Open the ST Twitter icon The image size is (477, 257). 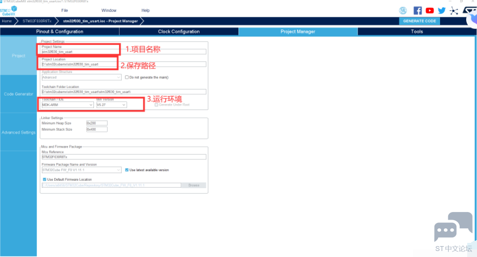[x=442, y=11]
